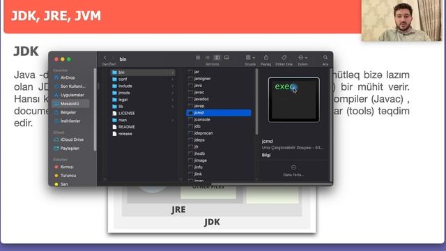
Task: Click Daha Fazla more actions button
Action: (x=293, y=170)
